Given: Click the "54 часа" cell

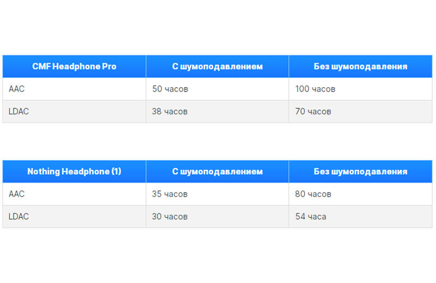Looking at the screenshot, I should [x=311, y=217].
